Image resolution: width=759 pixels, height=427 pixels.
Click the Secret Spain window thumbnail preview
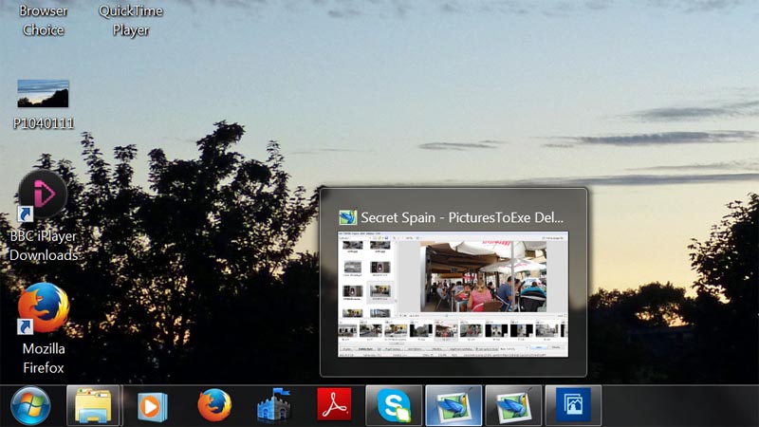[453, 295]
